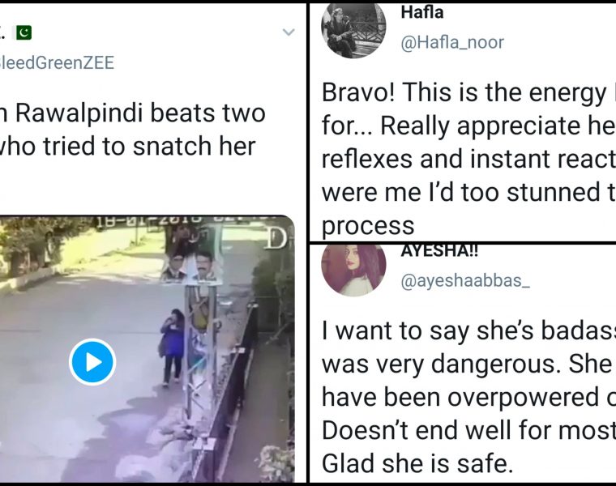This screenshot has width=616, height=486.
Task: Play the embedded CCTV video
Action: click(x=92, y=361)
